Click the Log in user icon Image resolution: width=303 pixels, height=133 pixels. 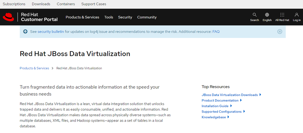[x=297, y=15]
